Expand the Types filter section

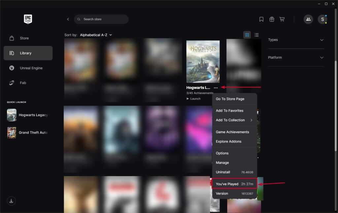[x=296, y=40]
